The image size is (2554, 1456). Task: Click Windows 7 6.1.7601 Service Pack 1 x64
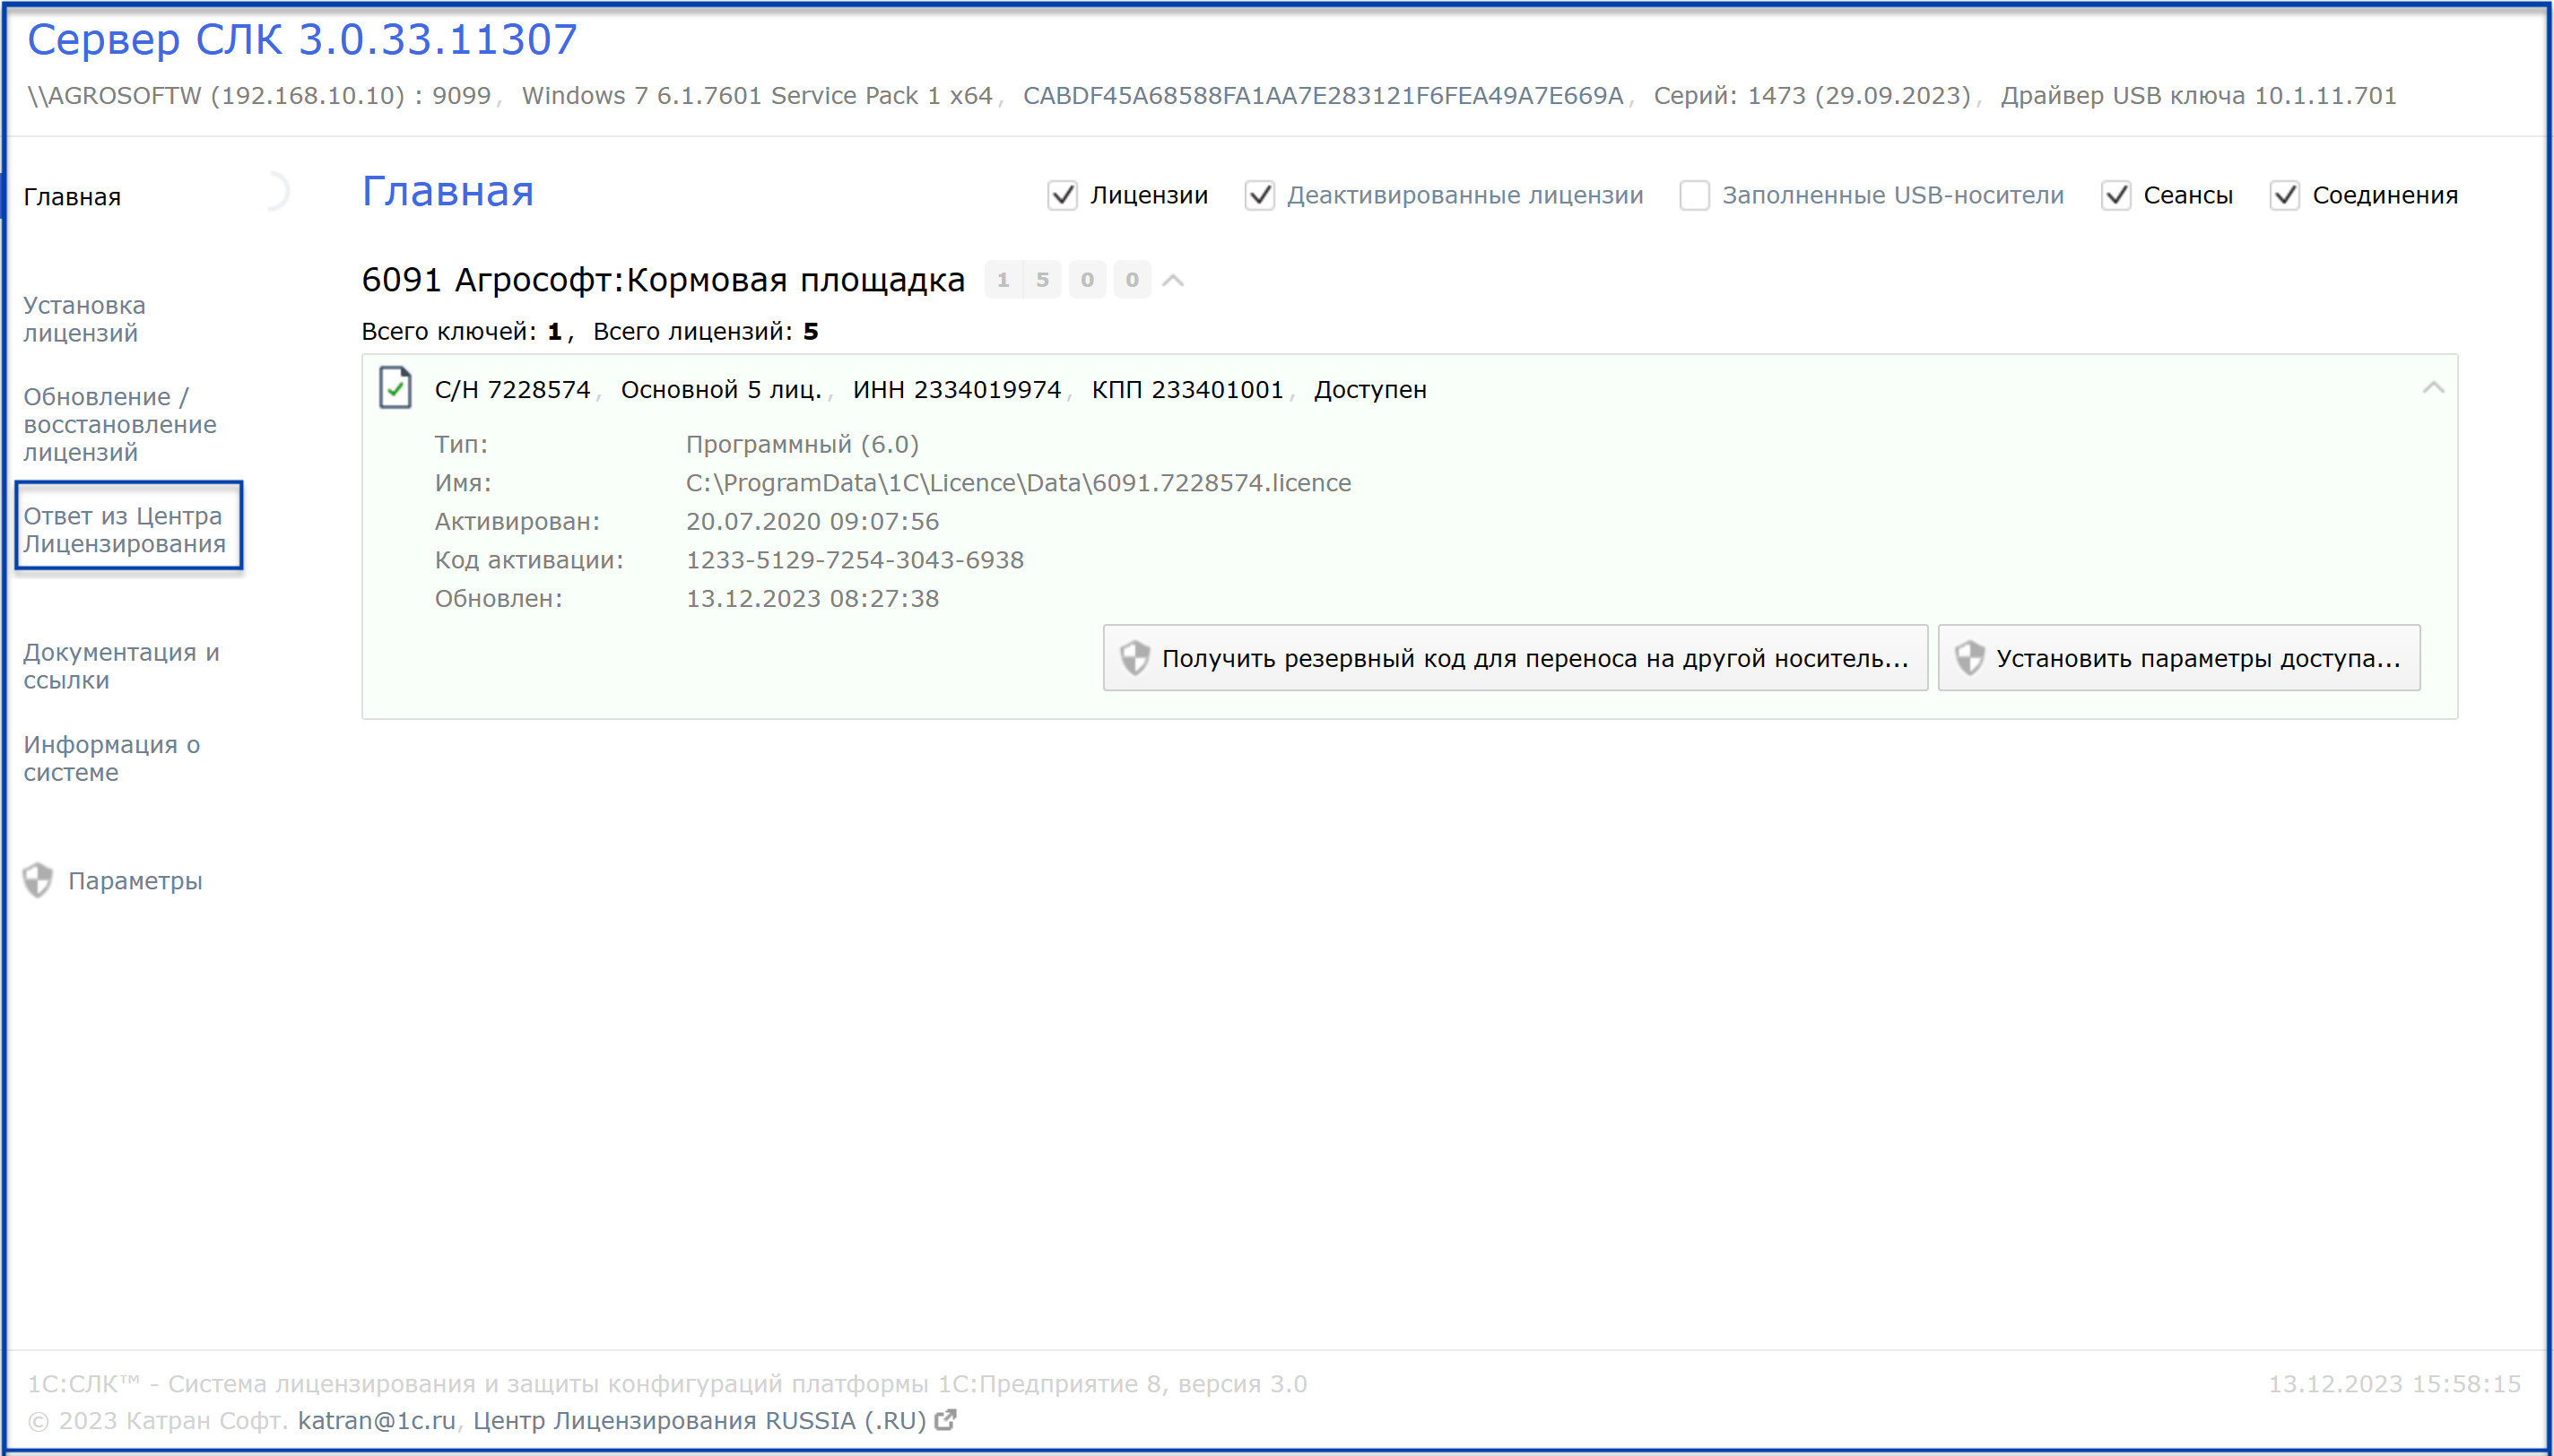point(757,95)
